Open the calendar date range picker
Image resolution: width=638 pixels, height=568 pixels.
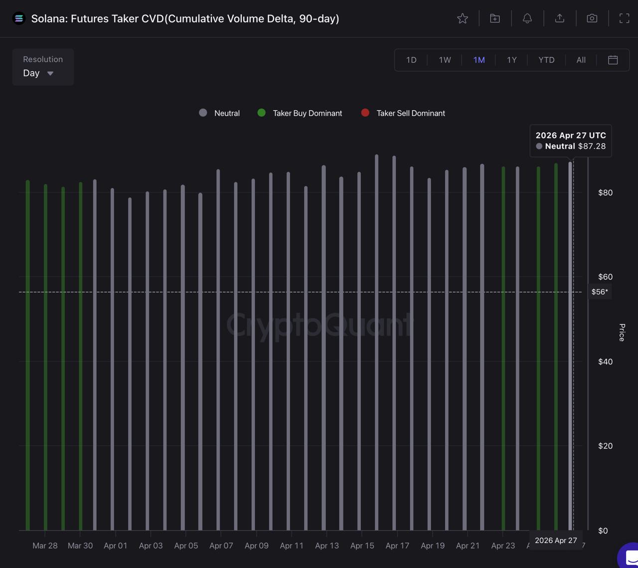(613, 60)
